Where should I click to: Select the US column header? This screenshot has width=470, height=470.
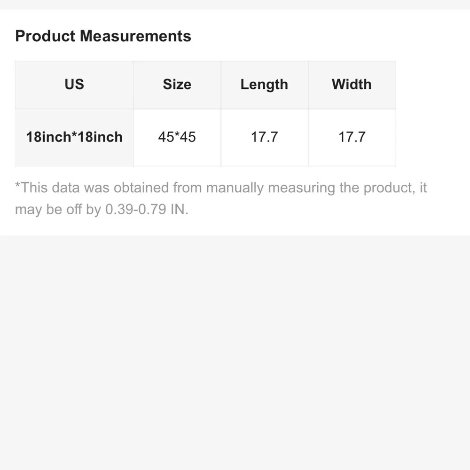[74, 85]
